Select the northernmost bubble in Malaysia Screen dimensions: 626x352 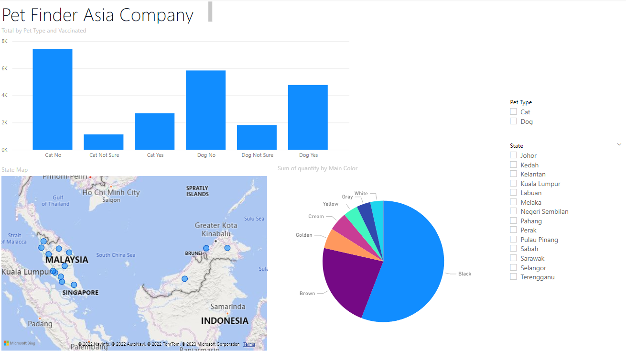(x=43, y=241)
